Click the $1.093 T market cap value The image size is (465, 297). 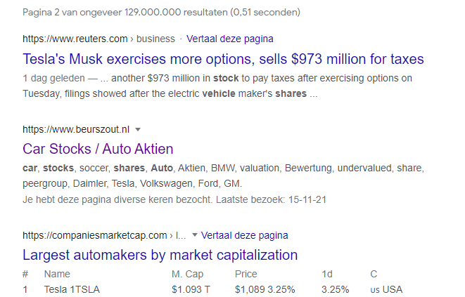pyautogui.click(x=190, y=289)
